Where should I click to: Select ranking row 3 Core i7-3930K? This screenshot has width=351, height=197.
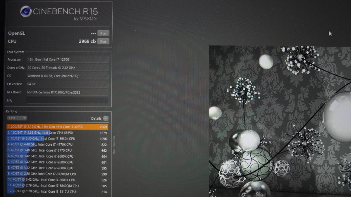point(57,139)
